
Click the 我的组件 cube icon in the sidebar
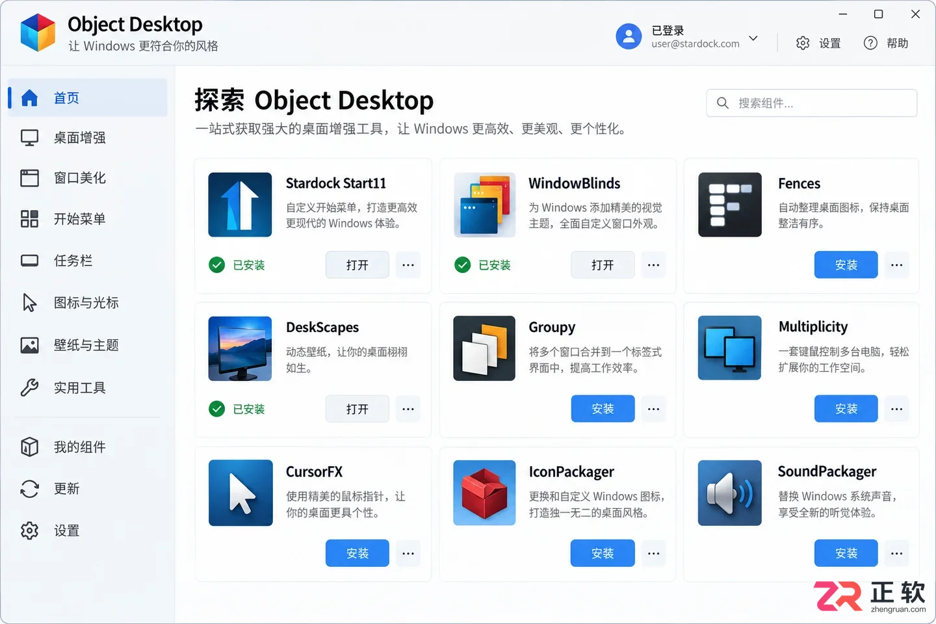point(29,447)
